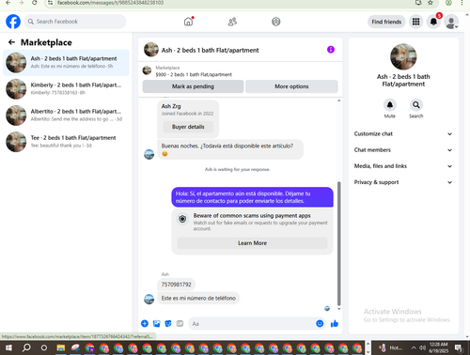Mute the conversation with the bell icon
Screen dimensions: 470x355
[390, 105]
